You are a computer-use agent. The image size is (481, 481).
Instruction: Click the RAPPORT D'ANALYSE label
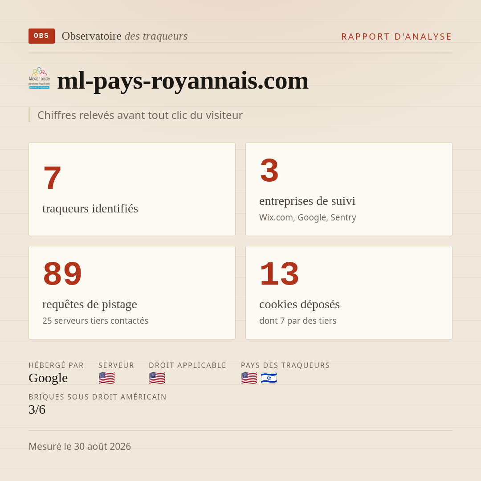click(397, 37)
